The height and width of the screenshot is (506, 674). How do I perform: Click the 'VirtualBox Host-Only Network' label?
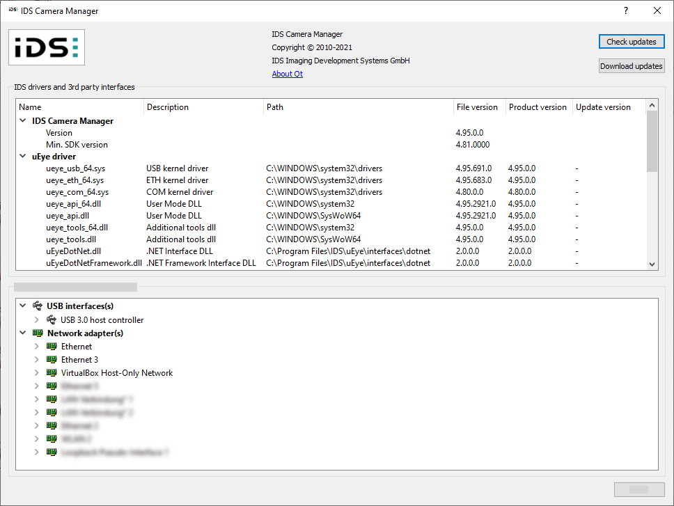[x=117, y=373]
